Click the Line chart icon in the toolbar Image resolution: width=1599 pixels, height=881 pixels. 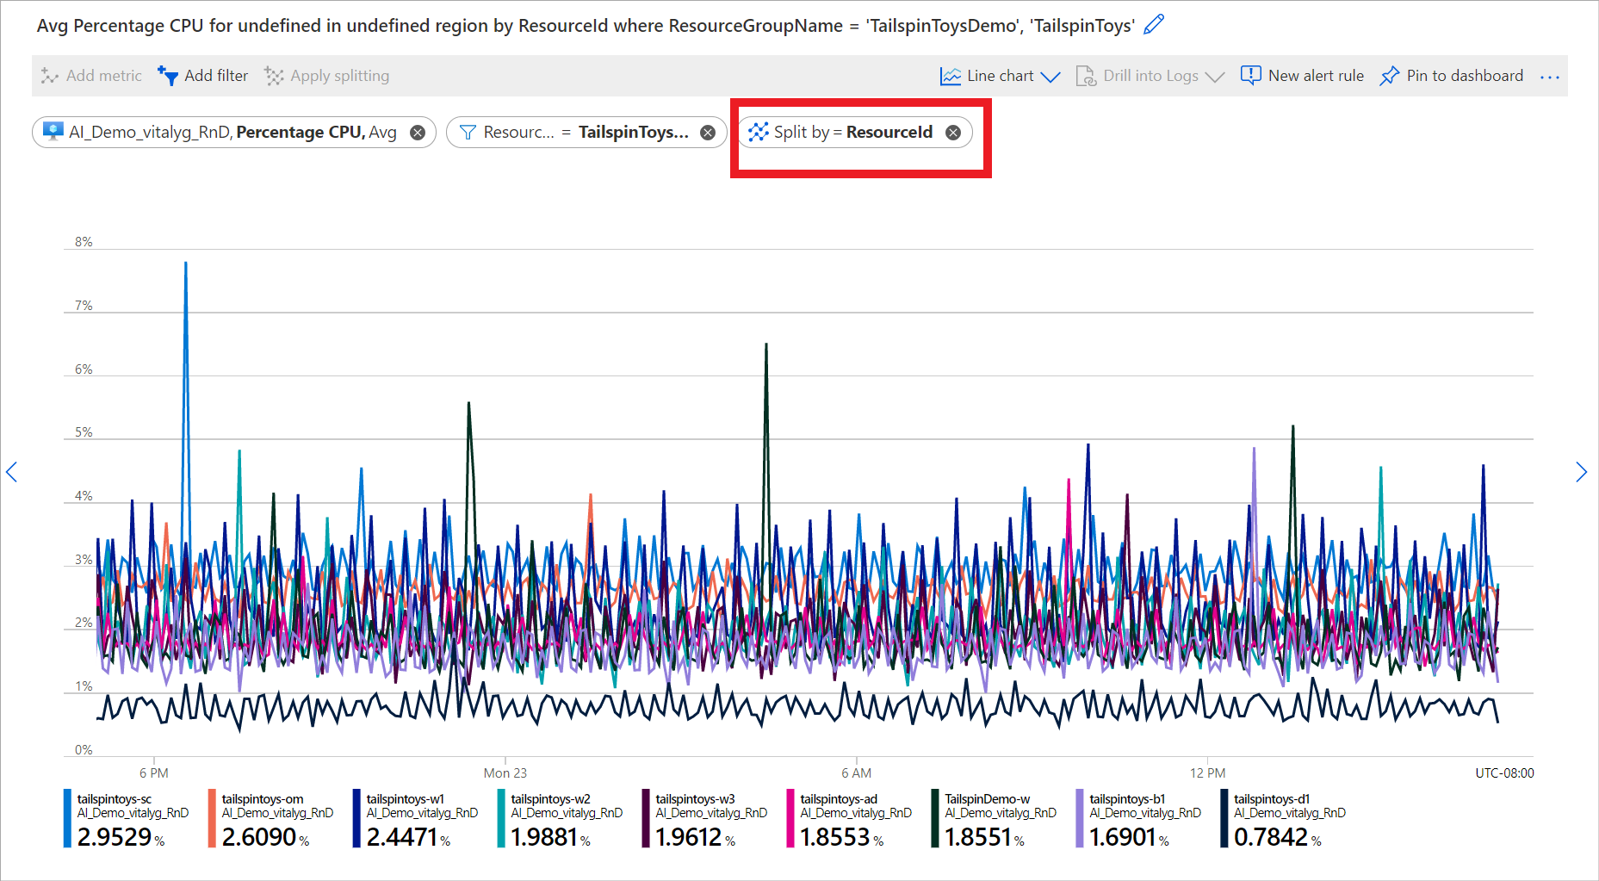(951, 76)
